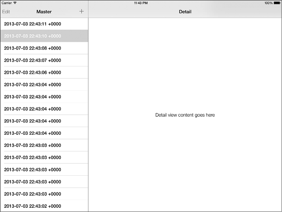The height and width of the screenshot is (212, 282).
Task: Click the Wi-Fi signal icon in status bar
Action: click(15, 3)
